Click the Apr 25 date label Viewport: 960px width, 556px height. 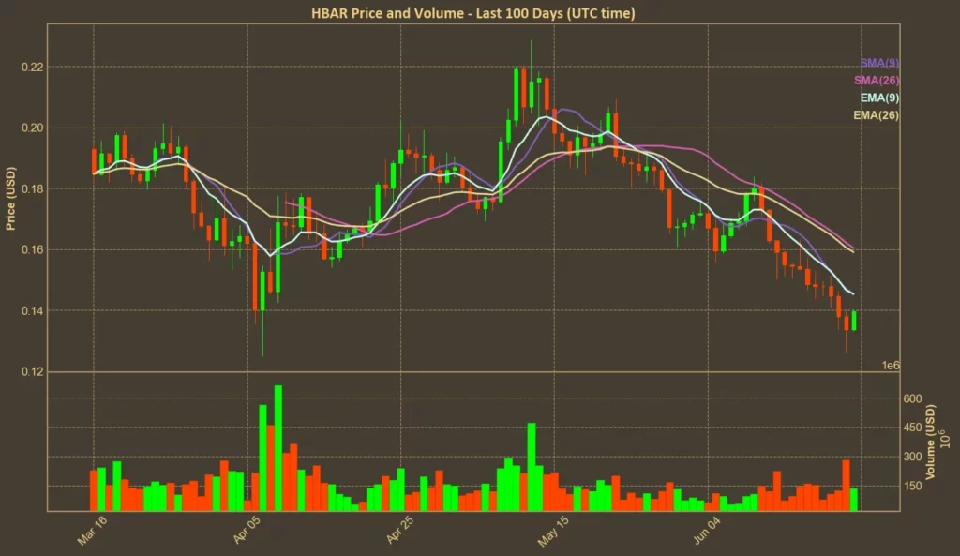click(399, 531)
